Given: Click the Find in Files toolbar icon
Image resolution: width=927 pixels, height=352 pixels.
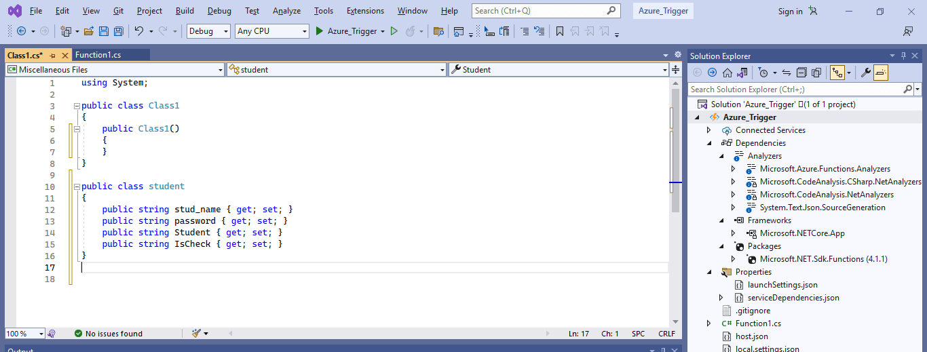Looking at the screenshot, I should point(438,31).
